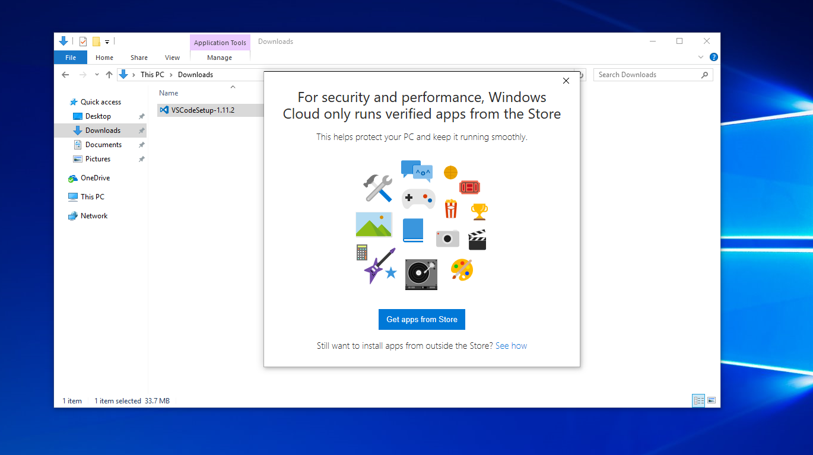Image resolution: width=813 pixels, height=455 pixels.
Task: Click the pin icon beside Documents
Action: [141, 145]
